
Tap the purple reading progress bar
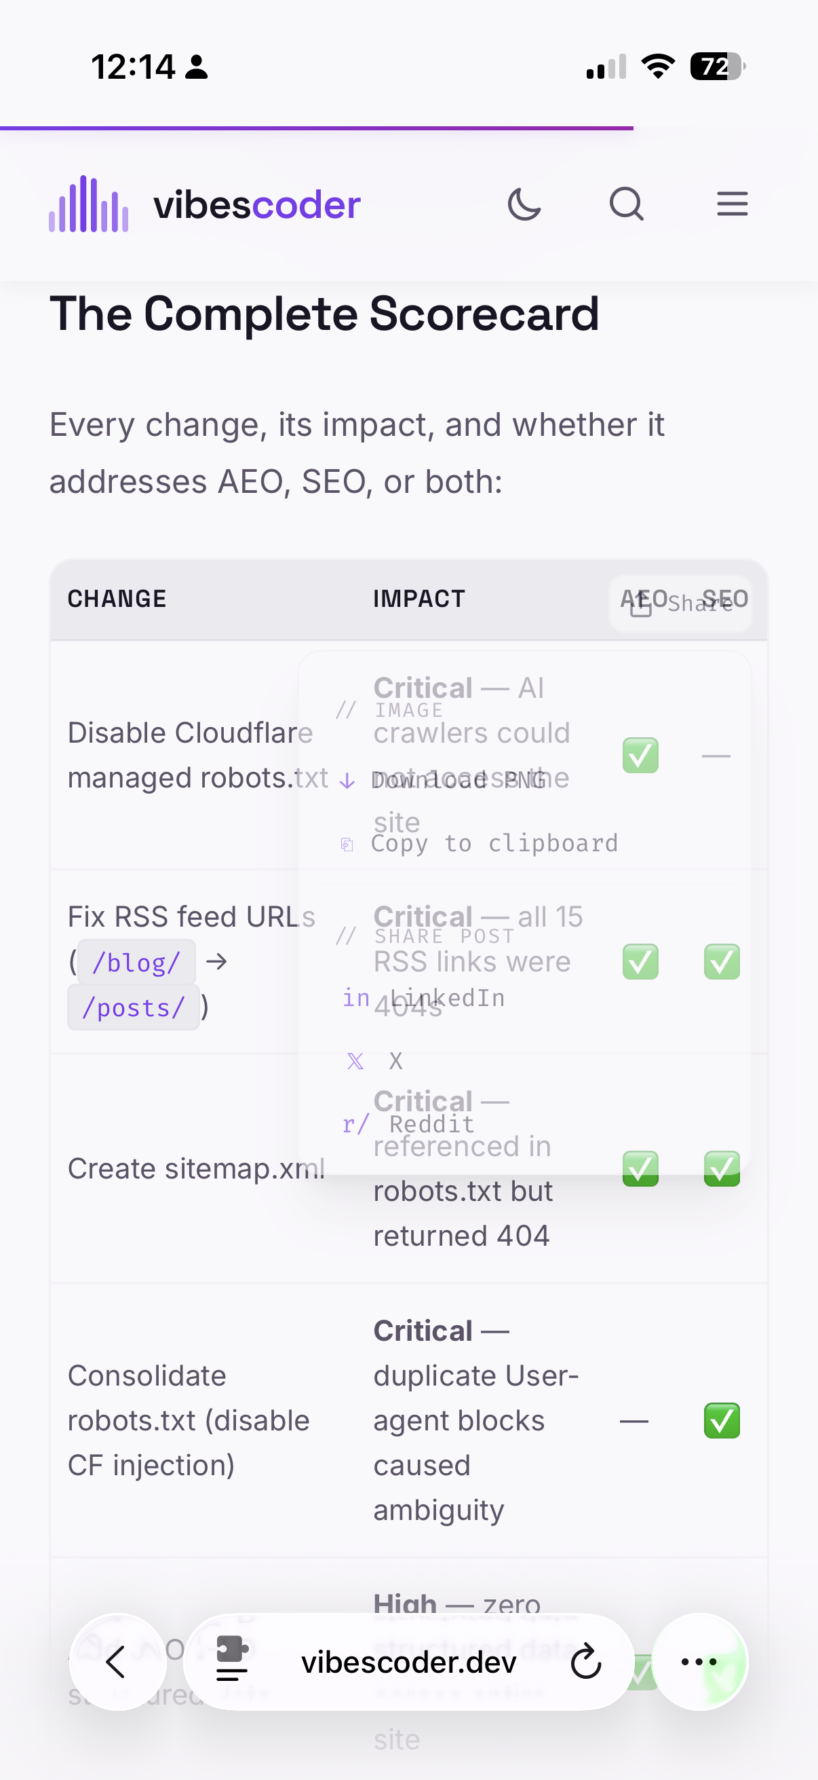tap(317, 128)
